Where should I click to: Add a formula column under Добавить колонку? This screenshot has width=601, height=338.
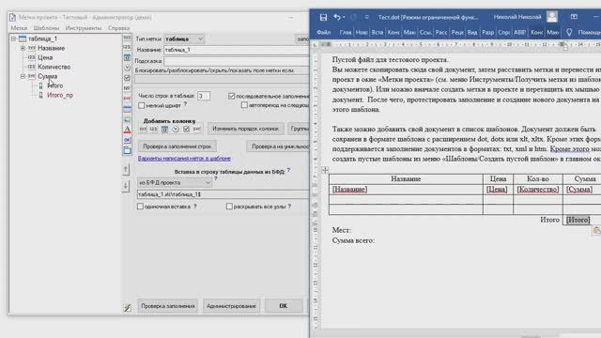point(196,130)
